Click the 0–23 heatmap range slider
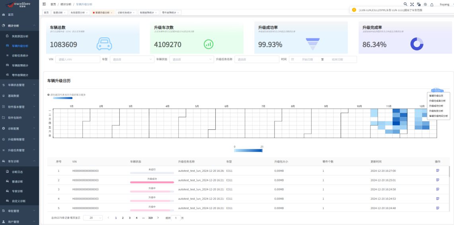The height and width of the screenshot is (225, 454). pyautogui.click(x=248, y=150)
